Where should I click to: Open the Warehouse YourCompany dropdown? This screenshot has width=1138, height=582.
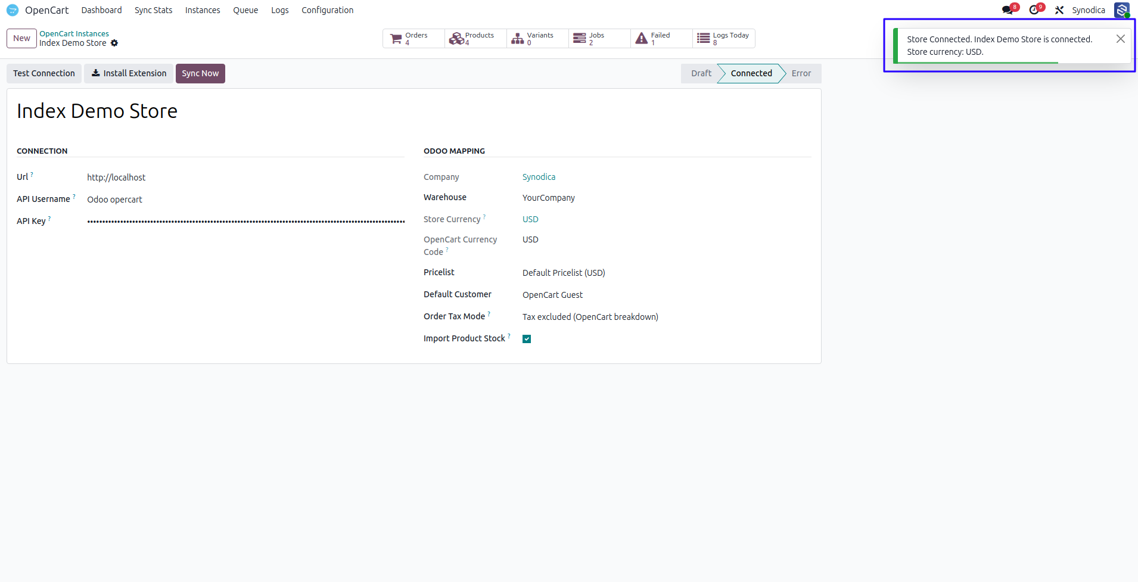667,198
